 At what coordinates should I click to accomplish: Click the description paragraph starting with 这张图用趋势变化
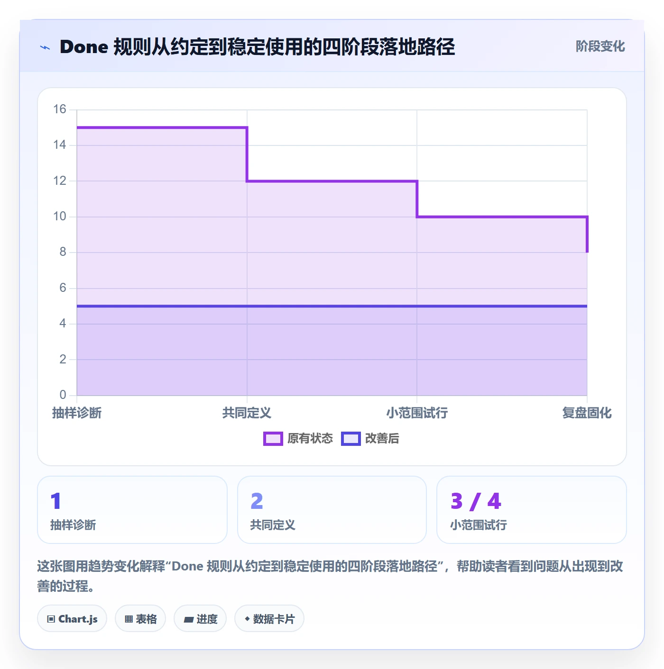click(x=330, y=576)
